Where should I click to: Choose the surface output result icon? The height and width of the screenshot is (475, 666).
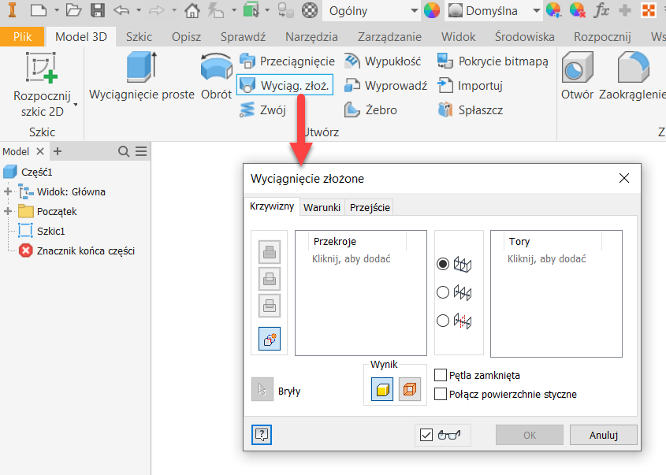pyautogui.click(x=409, y=389)
